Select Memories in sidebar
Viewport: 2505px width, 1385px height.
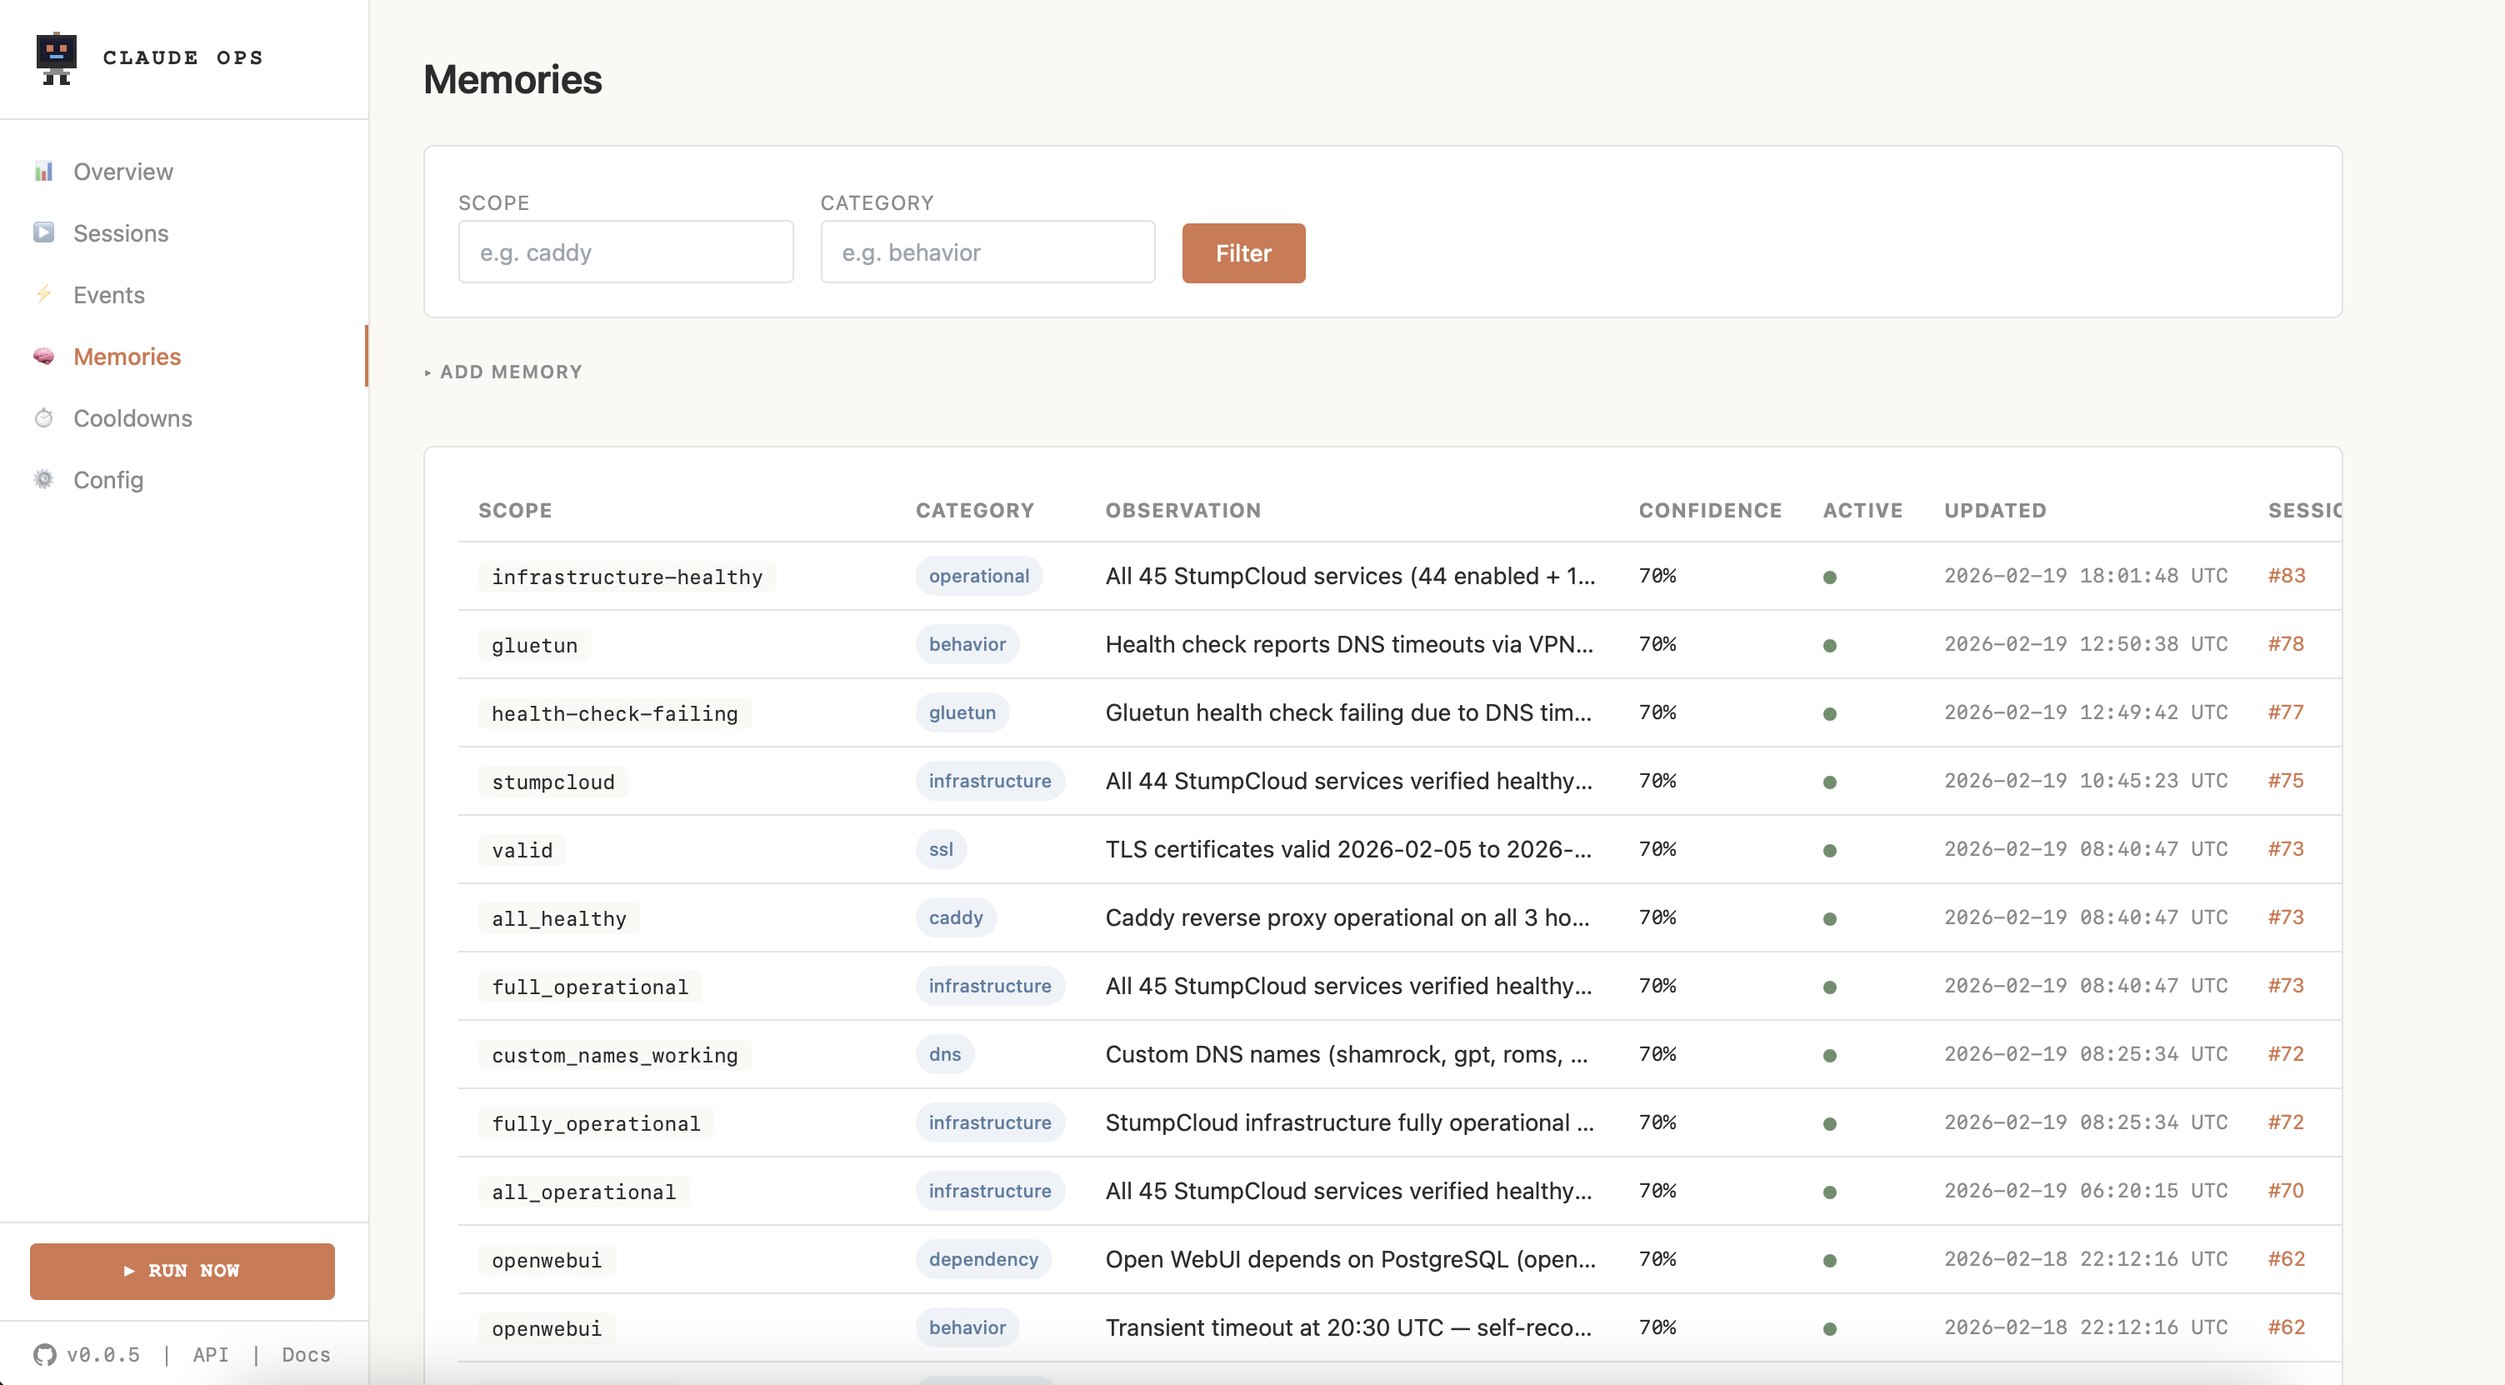[x=127, y=356]
